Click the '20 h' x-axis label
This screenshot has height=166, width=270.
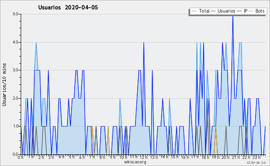(225, 157)
